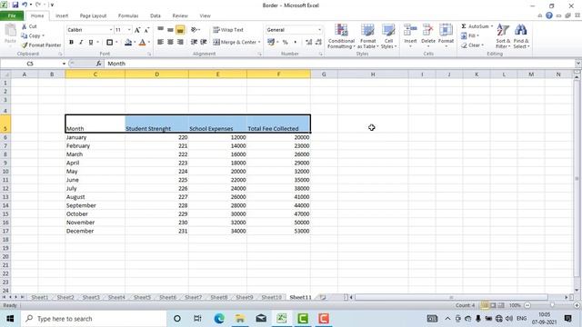Click Decrease Decimal icon
This screenshot has width=582, height=327.
(318, 43)
